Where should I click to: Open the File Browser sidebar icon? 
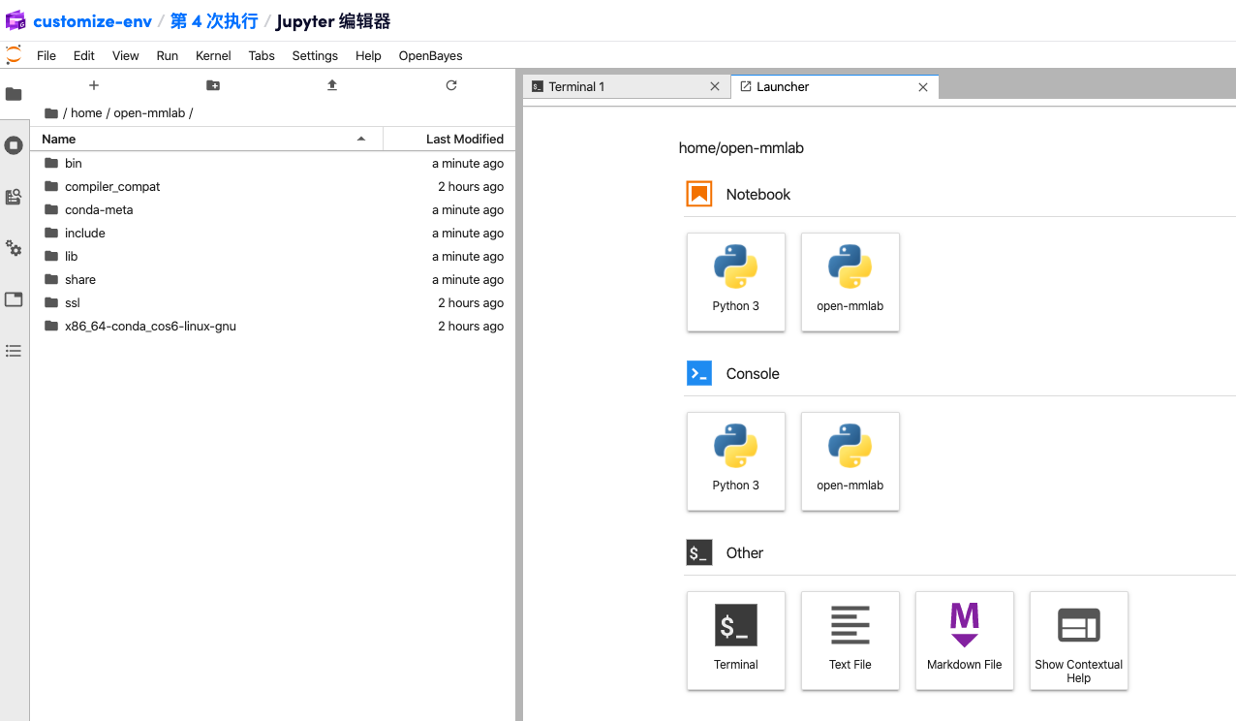[14, 94]
